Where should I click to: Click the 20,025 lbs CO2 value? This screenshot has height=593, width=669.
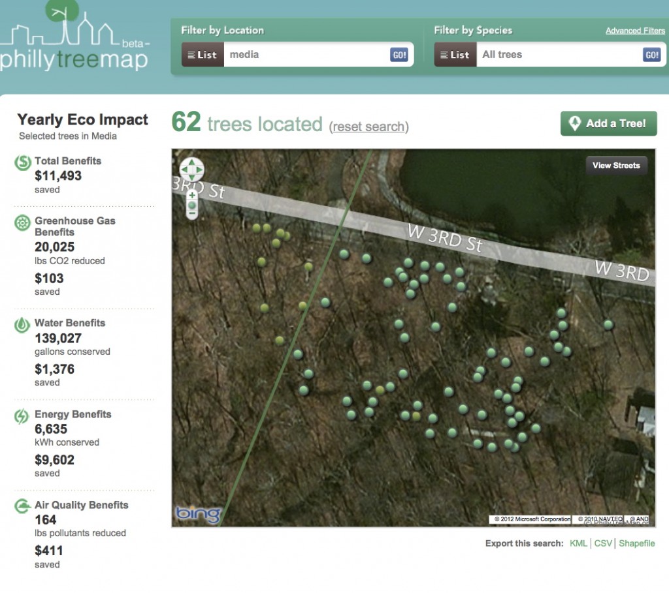55,247
